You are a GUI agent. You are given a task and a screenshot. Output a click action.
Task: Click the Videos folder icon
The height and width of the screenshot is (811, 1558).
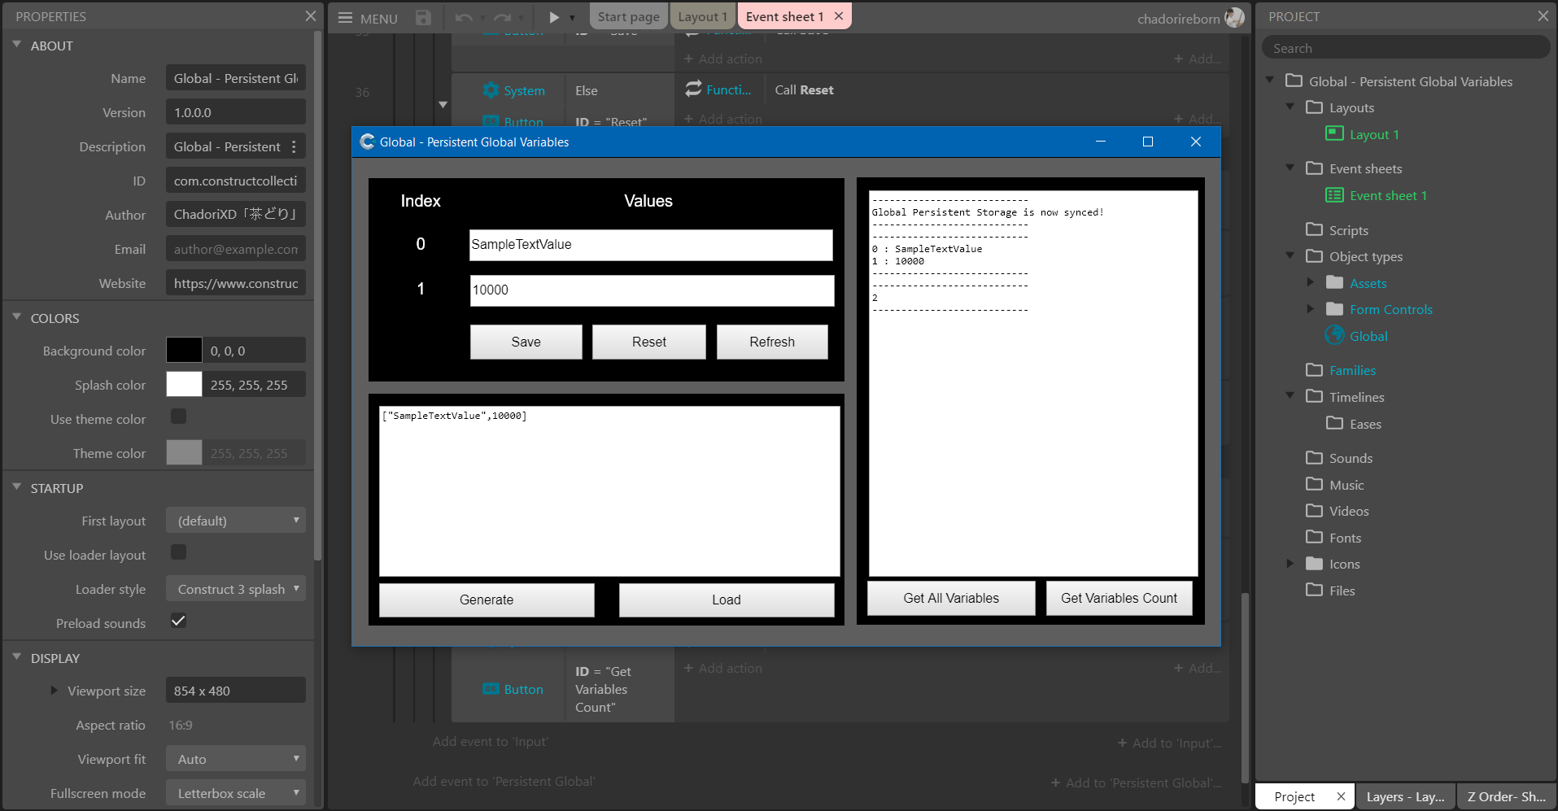(1314, 510)
